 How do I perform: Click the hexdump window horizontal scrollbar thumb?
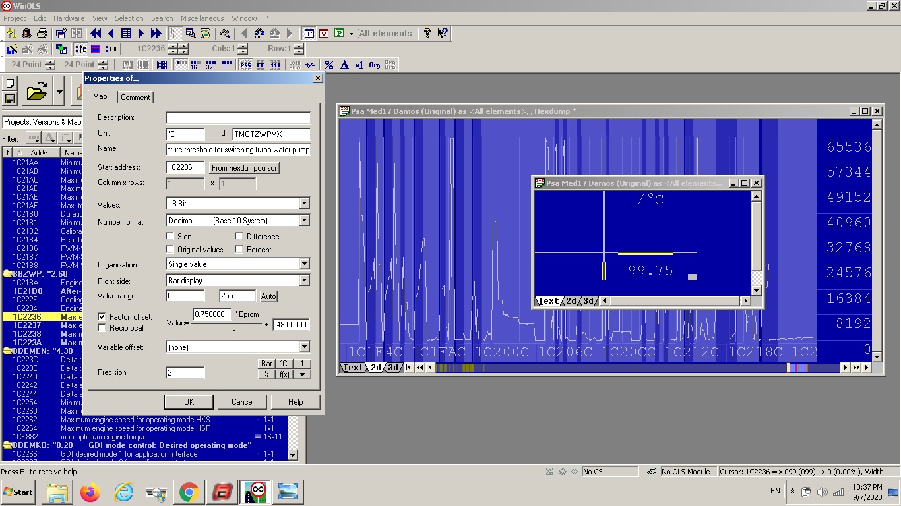point(788,368)
